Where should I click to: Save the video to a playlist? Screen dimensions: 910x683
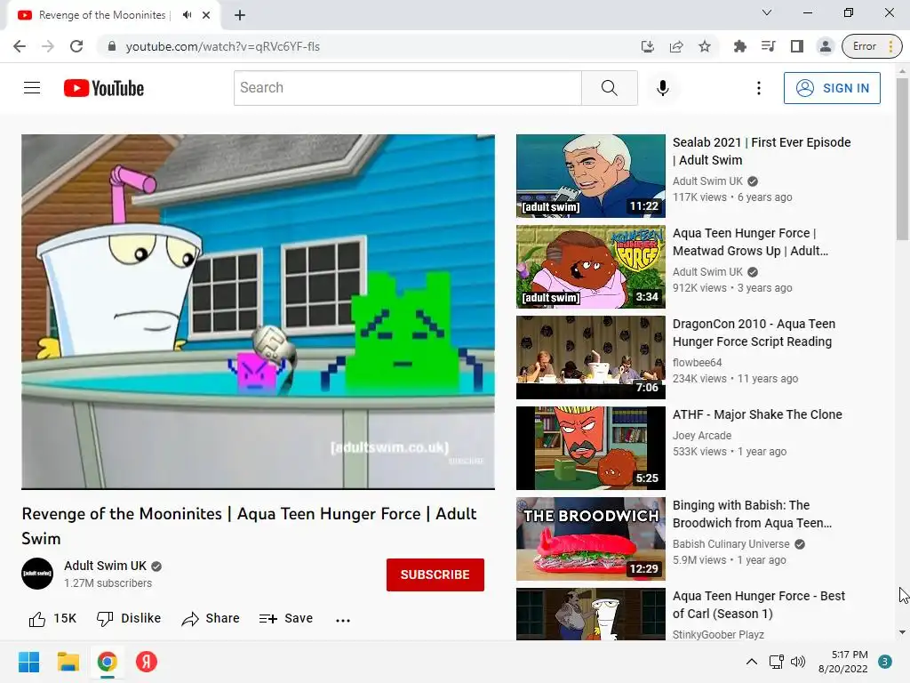click(x=286, y=619)
